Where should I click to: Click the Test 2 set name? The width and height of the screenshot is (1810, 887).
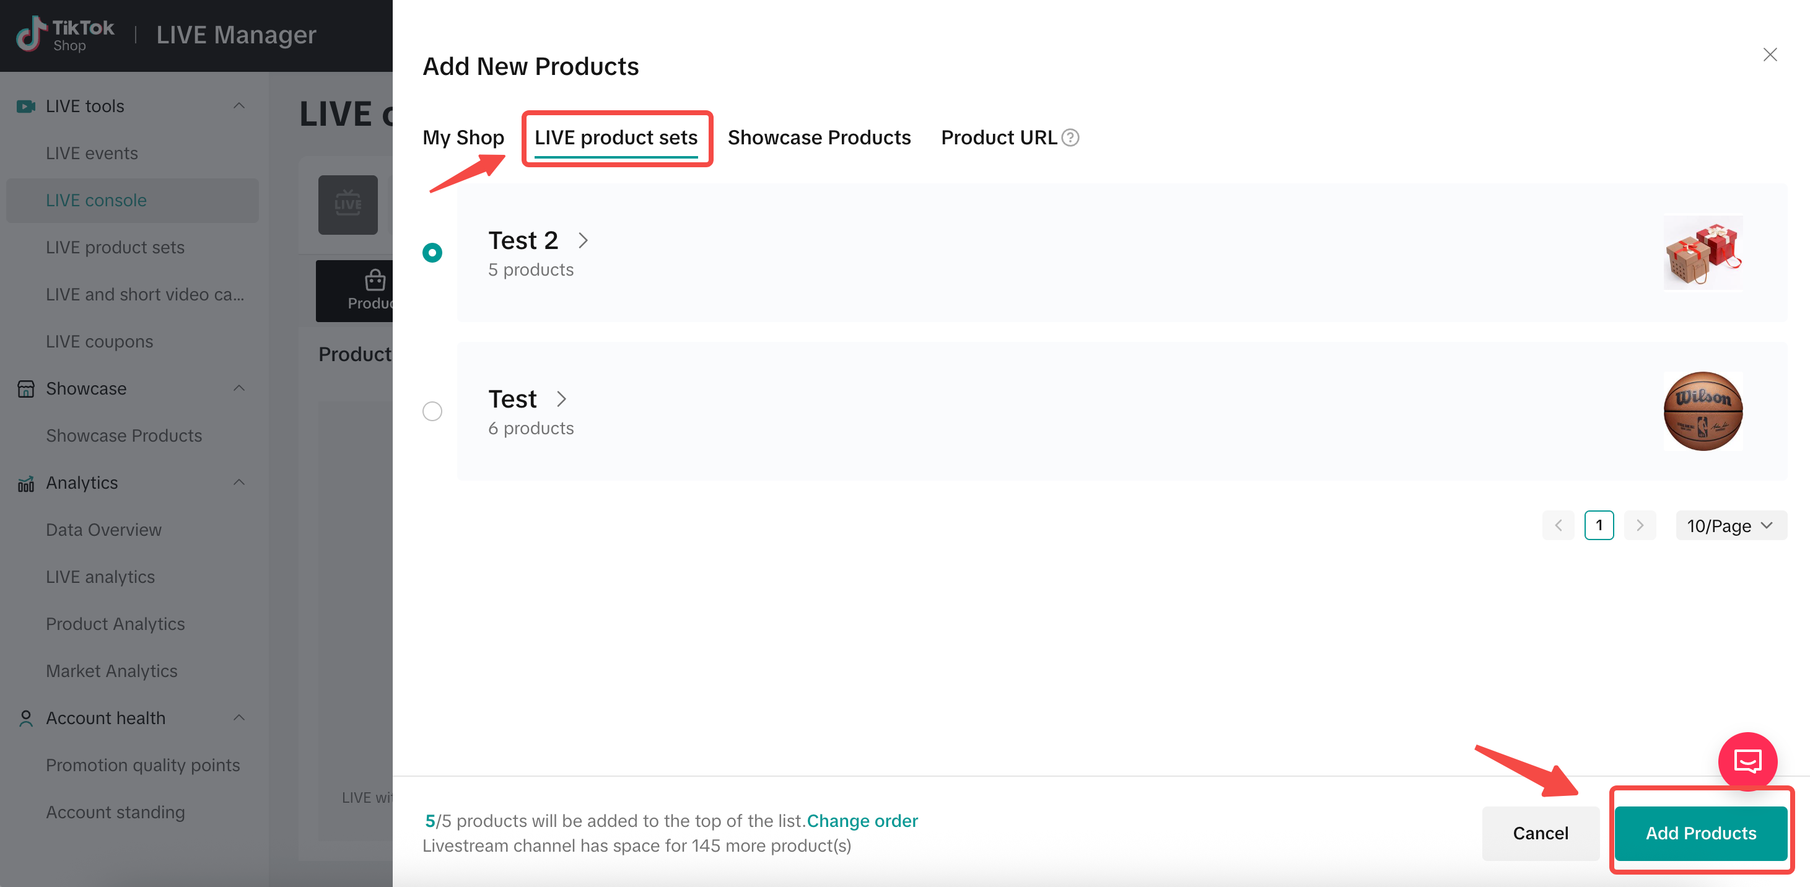pyautogui.click(x=523, y=241)
